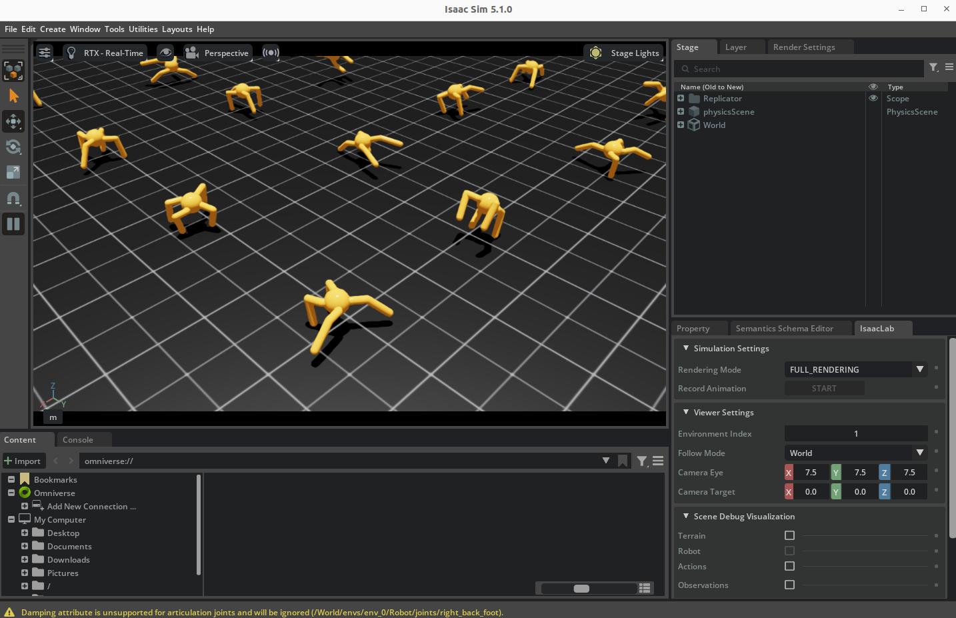956x618 pixels.
Task: Select the physicsScene prim in the Stage
Action: pyautogui.click(x=729, y=112)
